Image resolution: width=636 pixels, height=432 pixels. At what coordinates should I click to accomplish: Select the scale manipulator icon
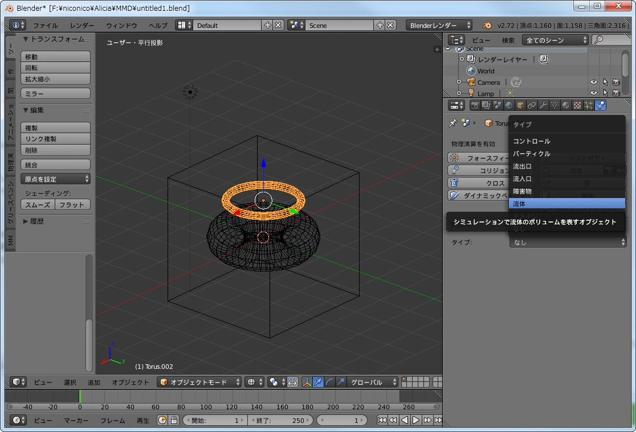[341, 382]
